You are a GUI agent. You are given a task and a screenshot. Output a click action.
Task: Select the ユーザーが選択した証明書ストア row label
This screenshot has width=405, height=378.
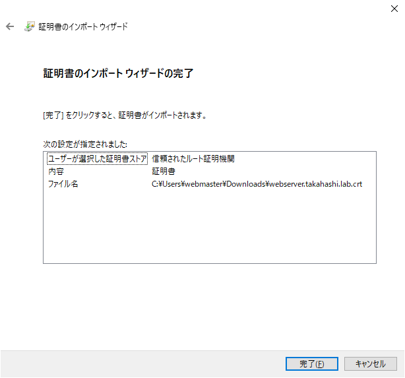[98, 158]
